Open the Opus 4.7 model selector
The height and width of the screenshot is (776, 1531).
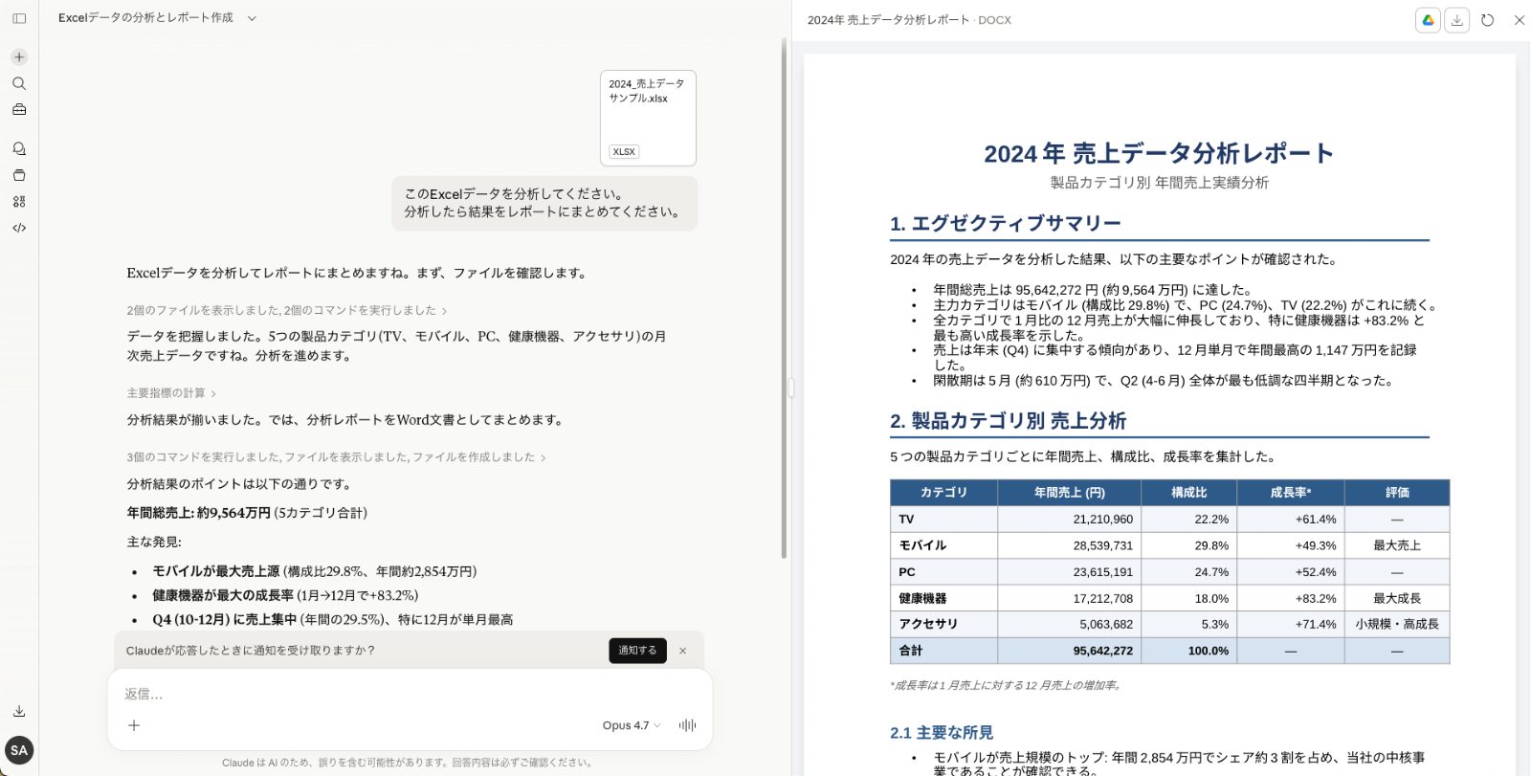pyautogui.click(x=632, y=725)
